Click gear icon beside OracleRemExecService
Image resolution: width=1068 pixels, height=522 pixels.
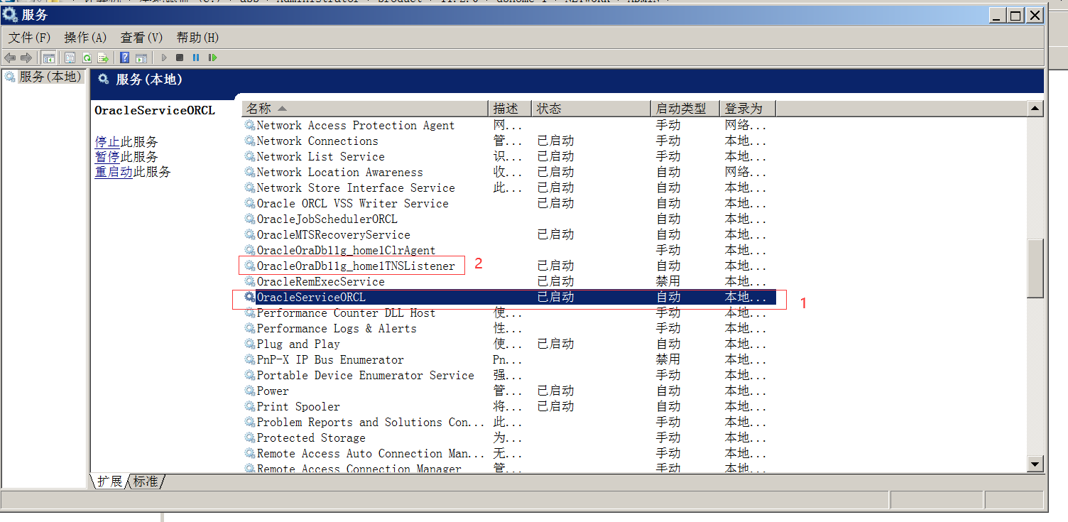pos(250,281)
